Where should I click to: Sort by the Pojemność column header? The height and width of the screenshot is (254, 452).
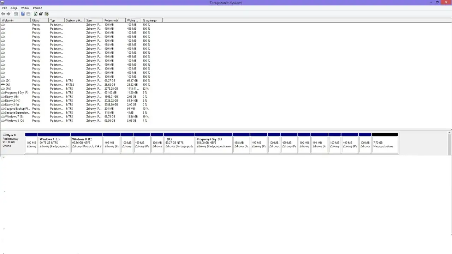(x=114, y=20)
